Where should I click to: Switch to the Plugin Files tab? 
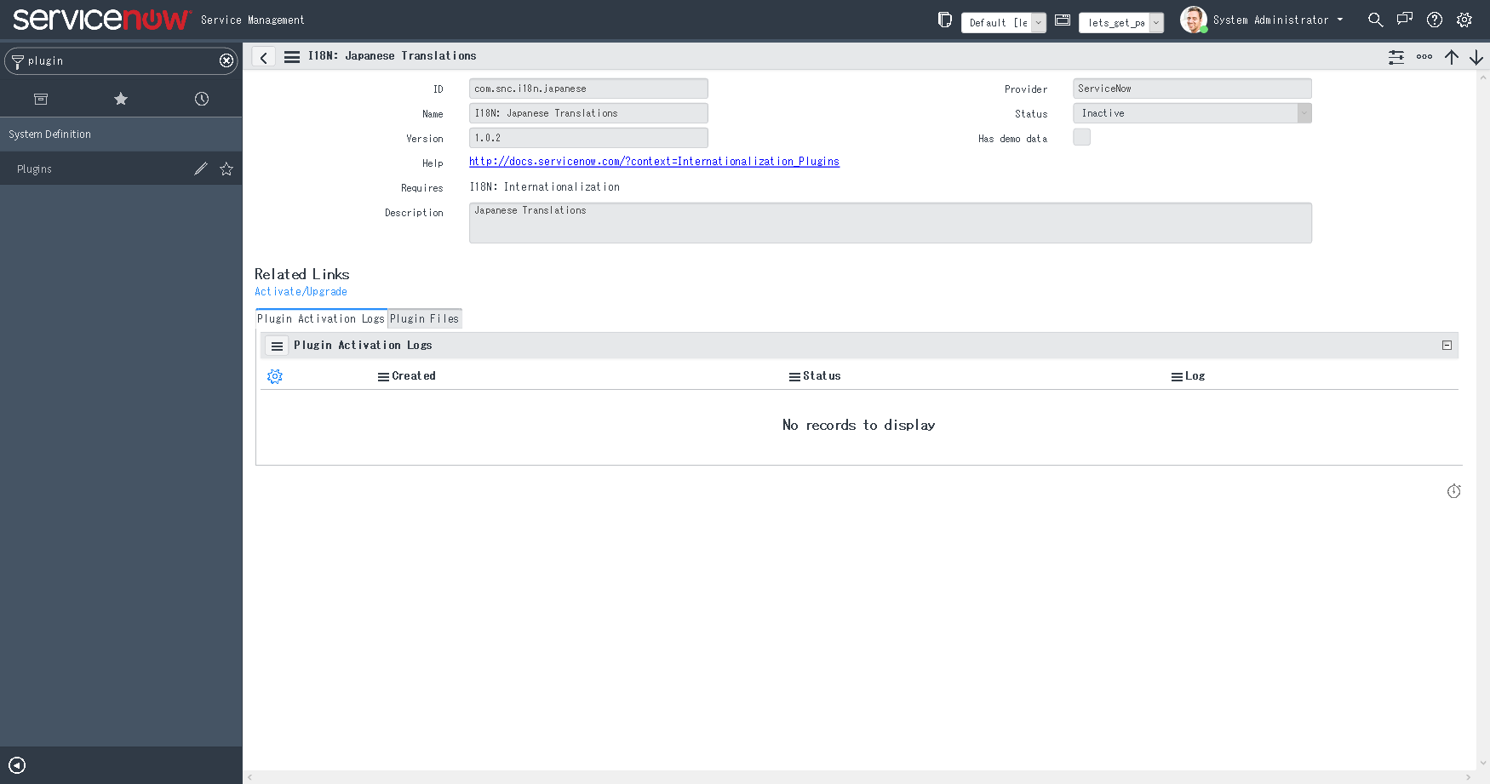(424, 318)
